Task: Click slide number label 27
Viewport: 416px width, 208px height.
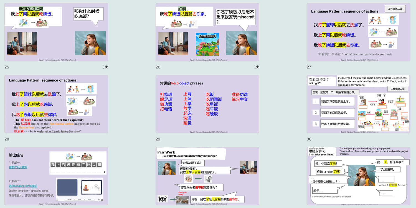Action: [309, 67]
